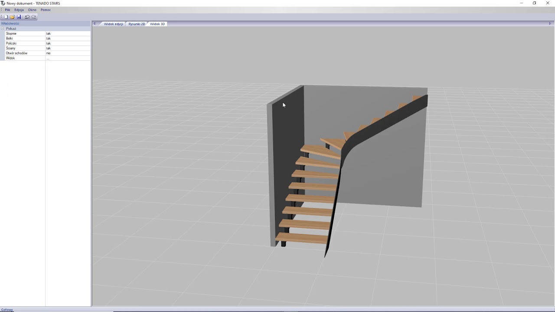Toggle Otwór schodów value 'nie'

point(68,53)
